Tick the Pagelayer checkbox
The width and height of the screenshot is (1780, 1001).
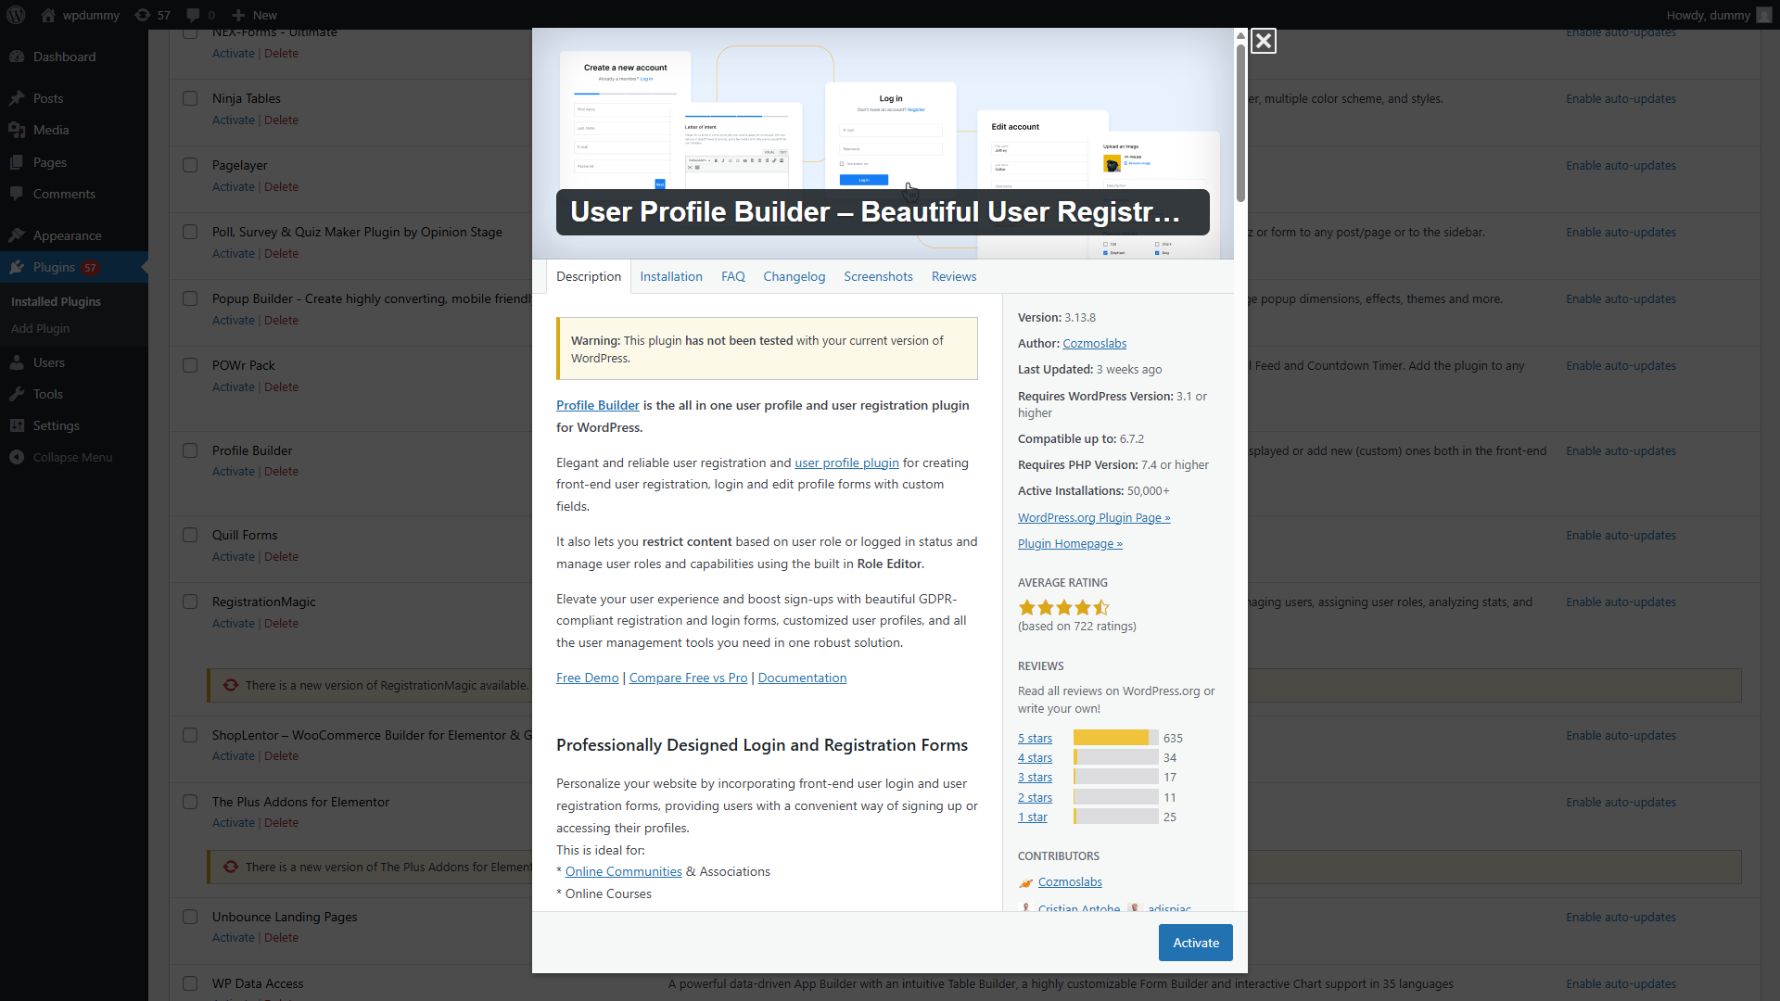[190, 165]
